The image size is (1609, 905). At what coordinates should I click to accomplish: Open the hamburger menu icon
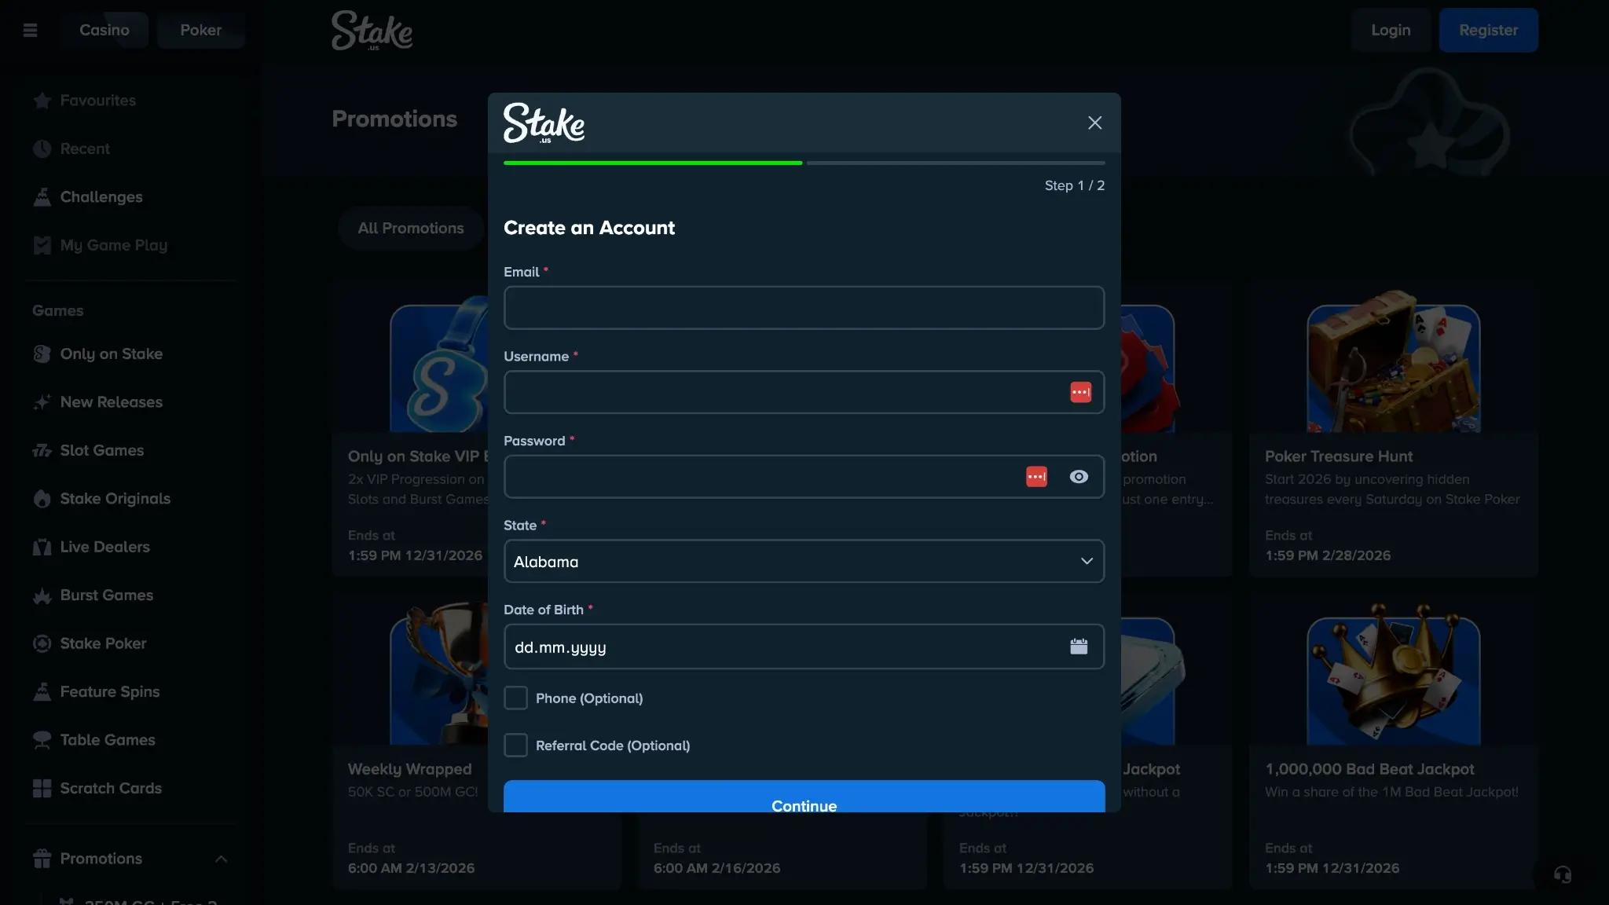(x=31, y=30)
